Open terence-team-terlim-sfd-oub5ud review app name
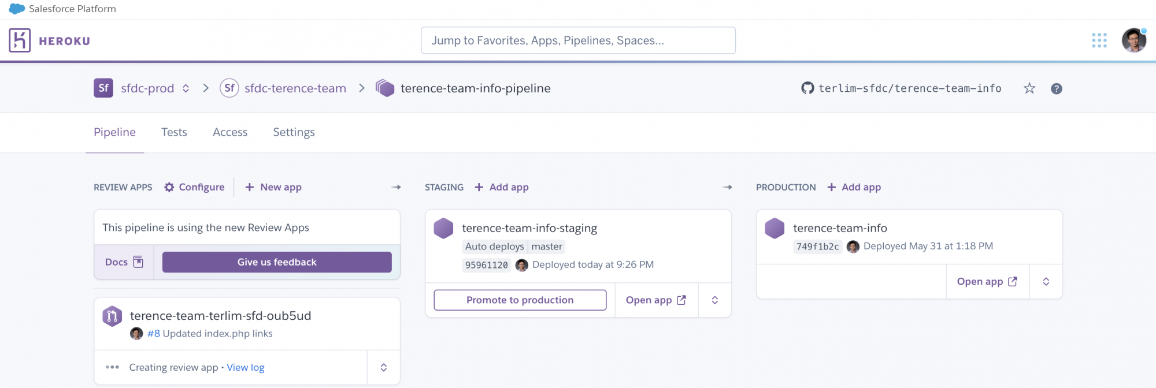Image resolution: width=1156 pixels, height=388 pixels. click(x=221, y=316)
